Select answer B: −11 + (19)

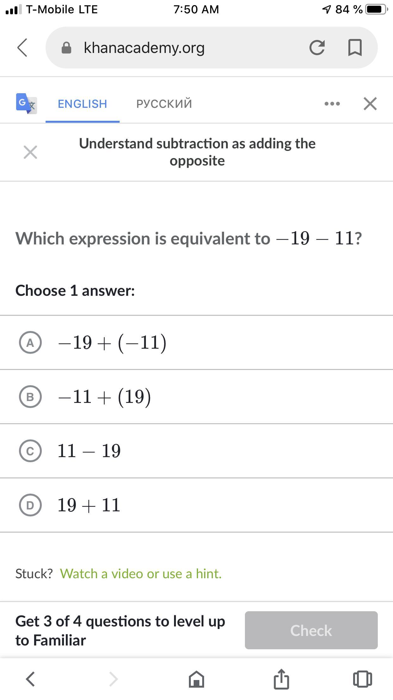click(30, 397)
